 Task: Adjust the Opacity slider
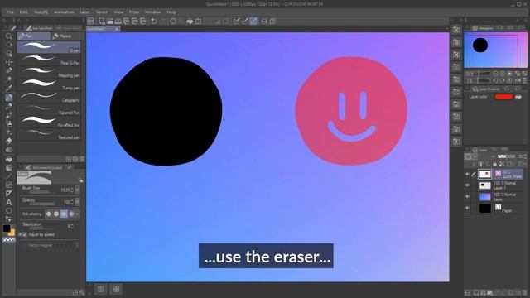tap(42, 204)
